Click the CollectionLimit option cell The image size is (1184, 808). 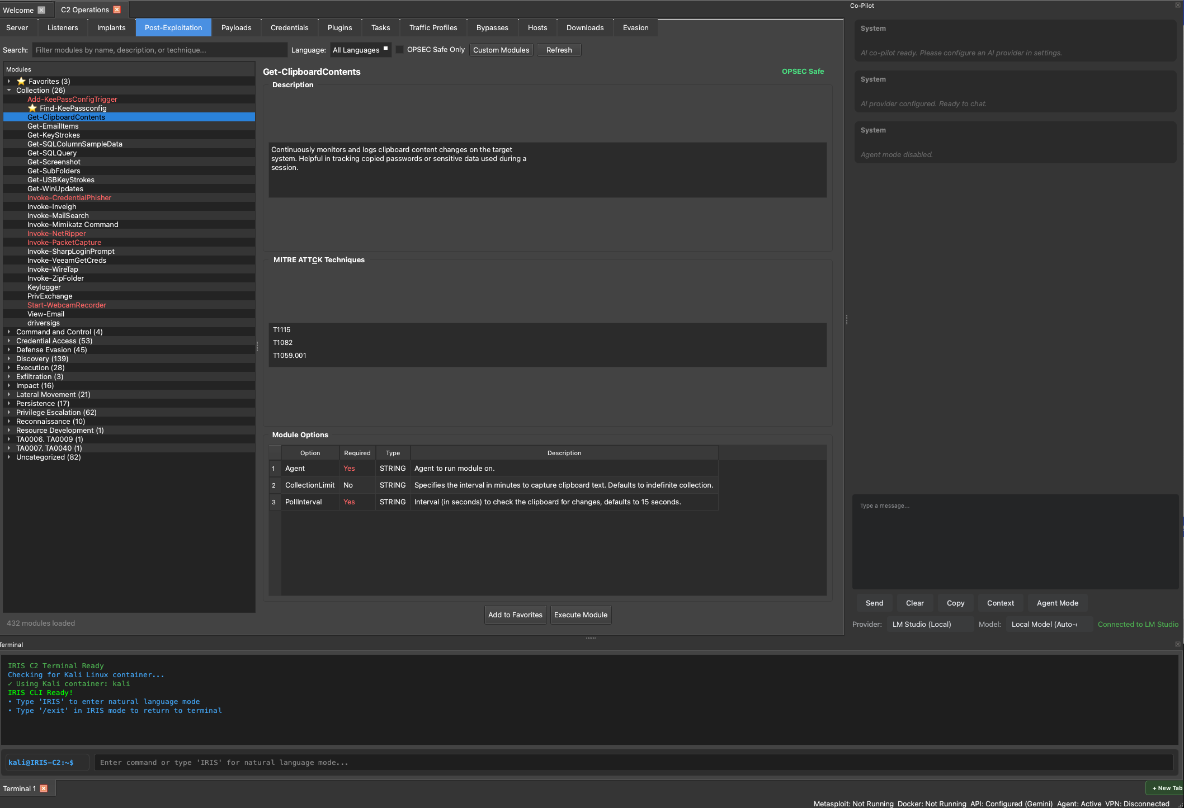[310, 485]
